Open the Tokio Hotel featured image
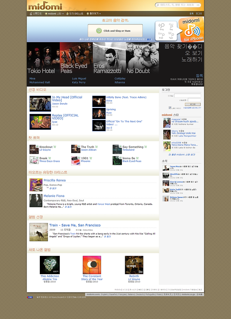 pyautogui.click(x=43, y=58)
